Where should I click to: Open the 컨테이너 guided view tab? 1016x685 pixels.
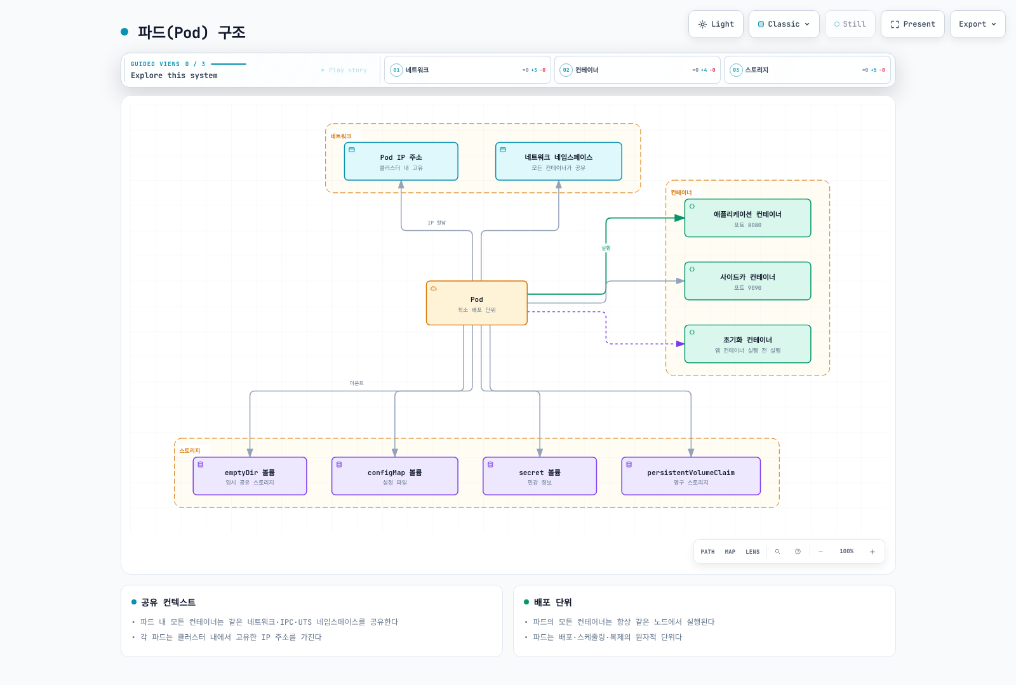coord(637,70)
